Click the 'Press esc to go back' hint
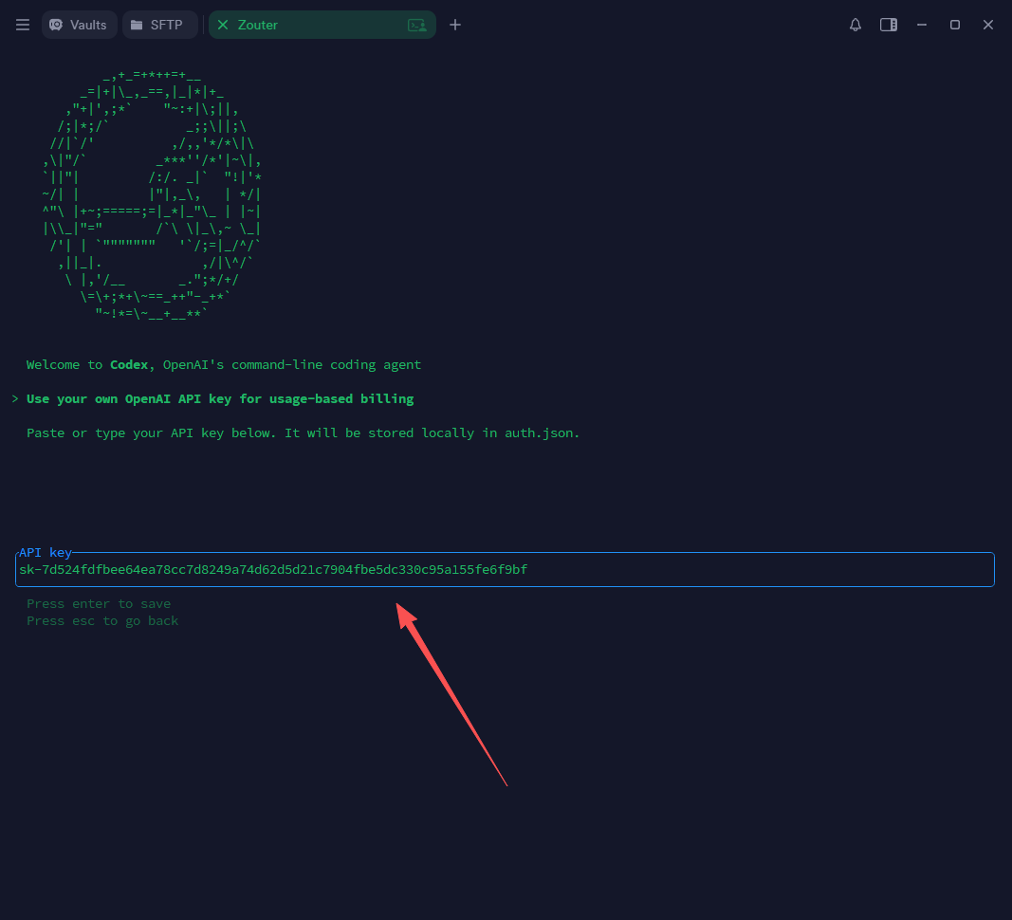1012x920 pixels. click(102, 621)
